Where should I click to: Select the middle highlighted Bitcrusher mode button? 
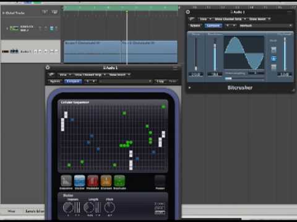(273, 59)
